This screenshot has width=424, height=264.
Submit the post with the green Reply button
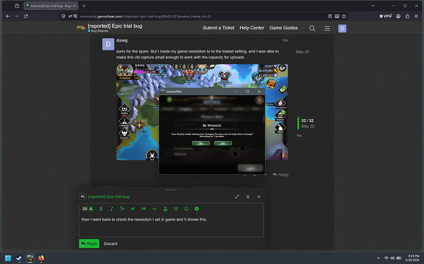[89, 244]
